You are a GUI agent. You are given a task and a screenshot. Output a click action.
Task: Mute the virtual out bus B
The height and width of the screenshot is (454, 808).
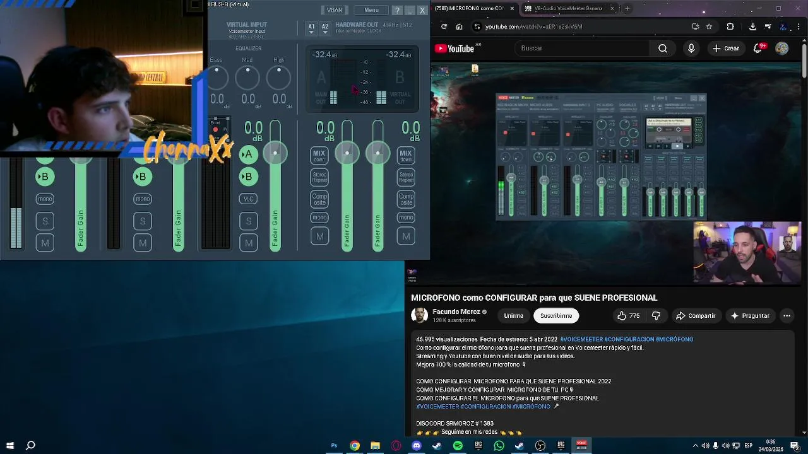pos(406,236)
